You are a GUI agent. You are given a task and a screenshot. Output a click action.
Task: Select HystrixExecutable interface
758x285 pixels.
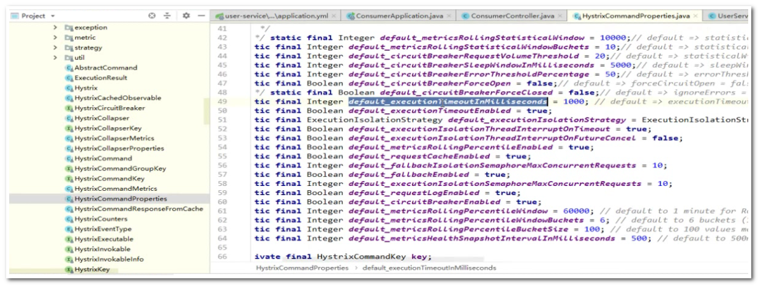point(99,239)
